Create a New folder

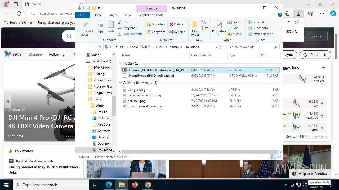(x=195, y=28)
